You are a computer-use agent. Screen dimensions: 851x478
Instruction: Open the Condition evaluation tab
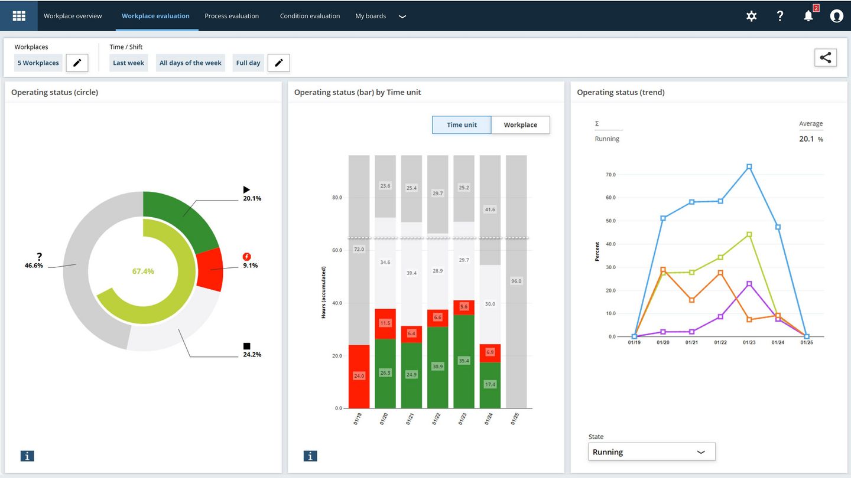tap(310, 16)
